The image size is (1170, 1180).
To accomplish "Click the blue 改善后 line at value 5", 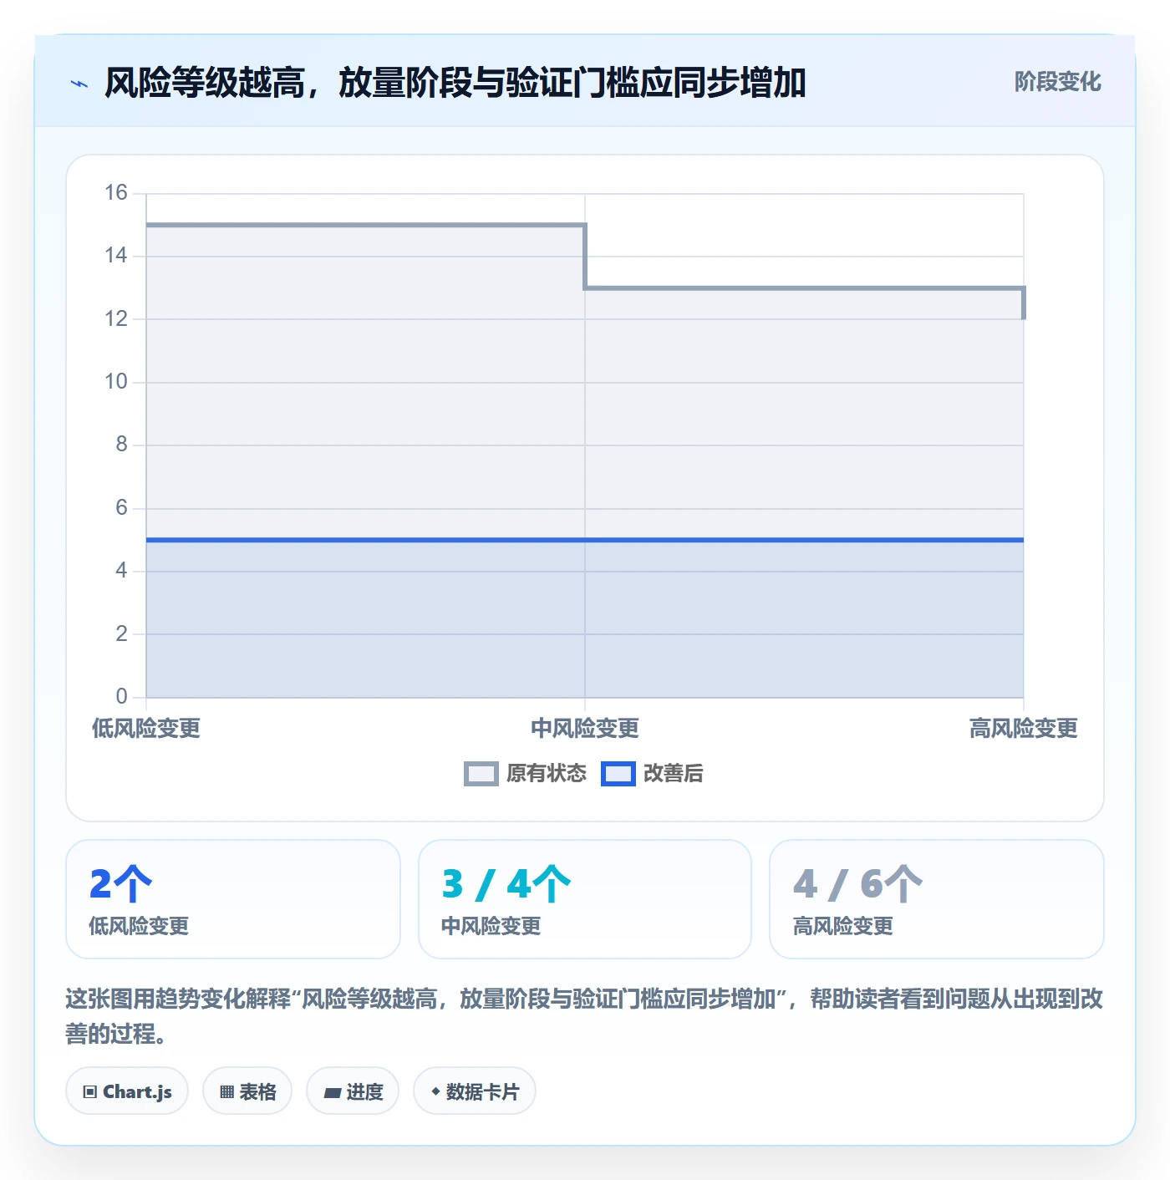I will (x=585, y=540).
